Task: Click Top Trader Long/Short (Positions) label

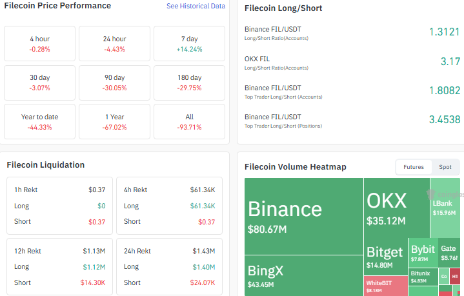Action: (283, 126)
